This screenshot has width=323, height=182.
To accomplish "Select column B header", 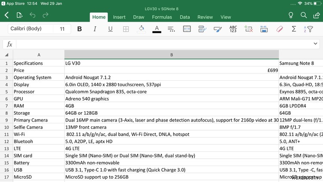I will point(171,55).
